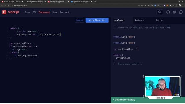Place cursor on let anythingElse = 1 line

[21, 44]
